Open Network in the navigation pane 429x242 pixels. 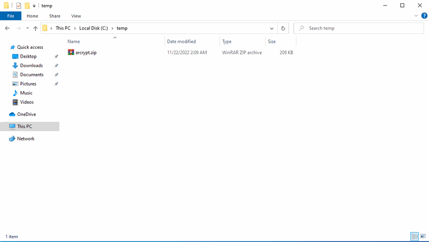coord(26,139)
